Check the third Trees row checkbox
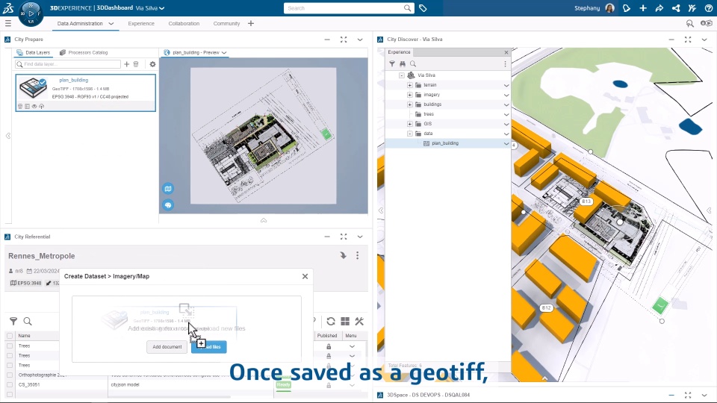 (x=10, y=365)
